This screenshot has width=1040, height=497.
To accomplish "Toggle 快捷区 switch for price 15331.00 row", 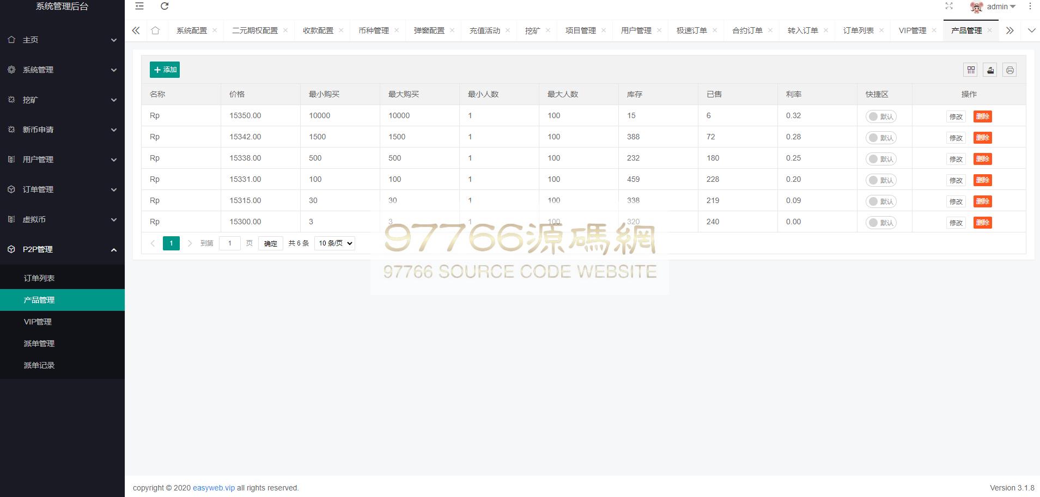I will coord(881,180).
